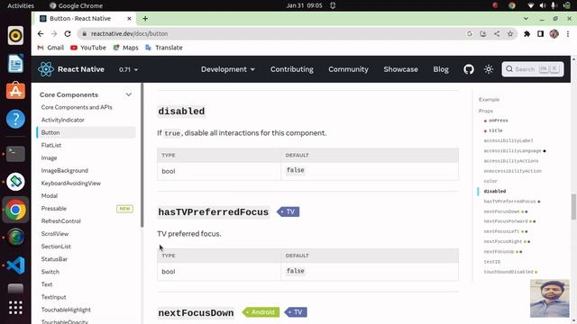
Task: Click the browser forward arrow
Action: pyautogui.click(x=54, y=33)
